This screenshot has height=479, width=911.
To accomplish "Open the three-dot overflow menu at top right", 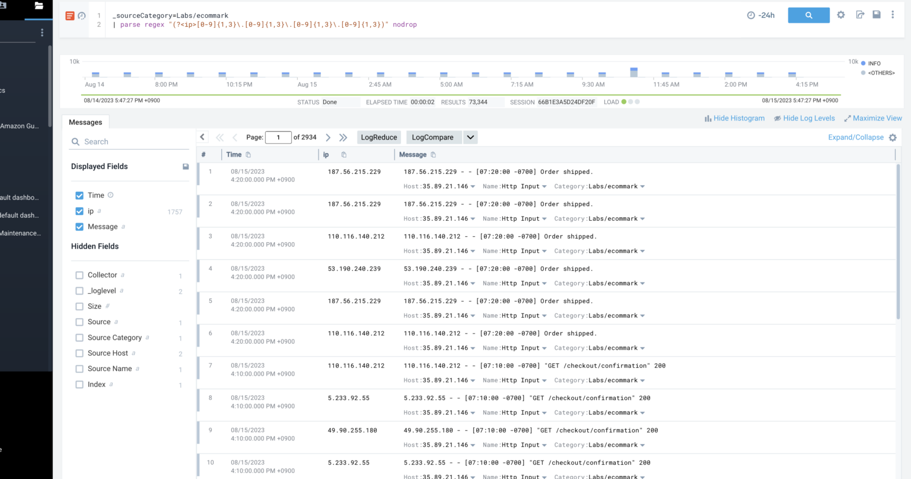I will [x=893, y=15].
